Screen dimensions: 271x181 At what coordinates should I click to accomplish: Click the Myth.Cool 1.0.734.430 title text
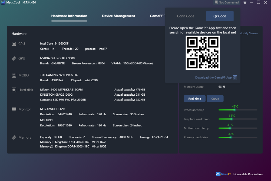[21, 2]
